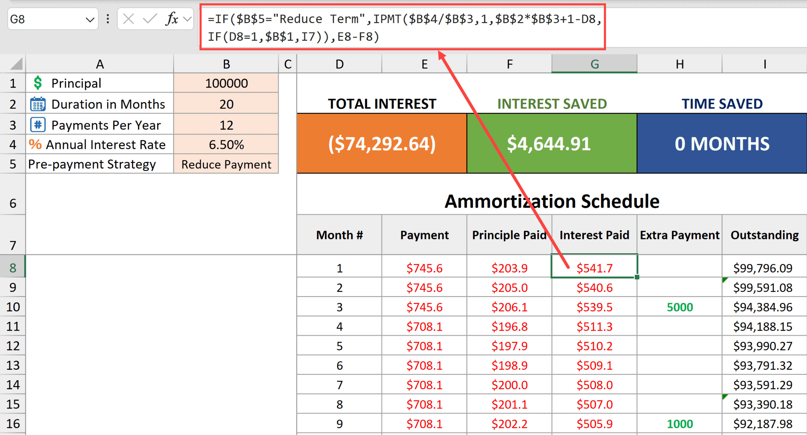
Task: Expand the function dropdown next to fx
Action: (x=188, y=19)
